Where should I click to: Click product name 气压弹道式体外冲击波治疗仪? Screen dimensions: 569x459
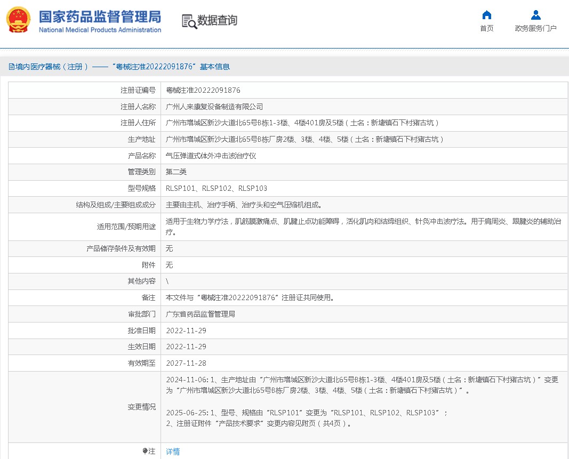pyautogui.click(x=211, y=156)
